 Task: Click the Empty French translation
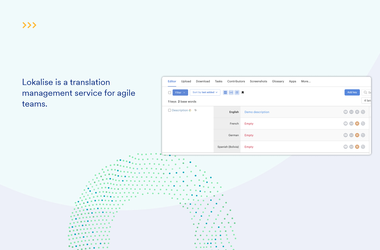tap(249, 124)
